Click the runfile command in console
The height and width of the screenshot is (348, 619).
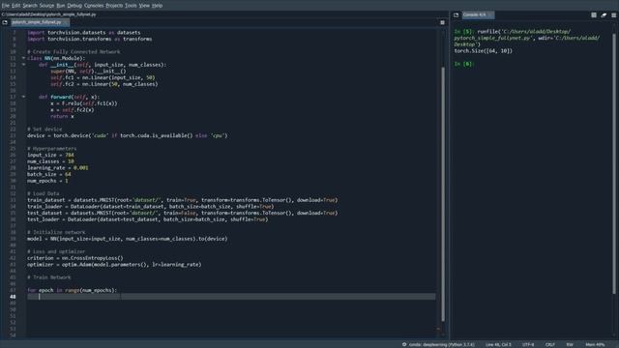tap(526, 38)
